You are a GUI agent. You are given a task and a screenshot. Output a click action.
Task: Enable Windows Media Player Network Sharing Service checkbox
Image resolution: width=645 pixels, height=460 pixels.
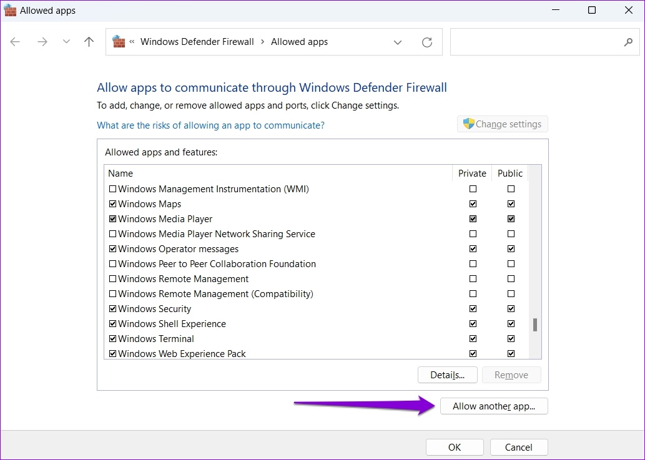pos(113,234)
